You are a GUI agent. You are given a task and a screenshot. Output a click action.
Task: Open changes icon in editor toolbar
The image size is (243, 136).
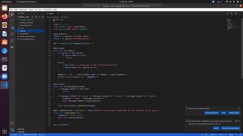[x=232, y=14]
